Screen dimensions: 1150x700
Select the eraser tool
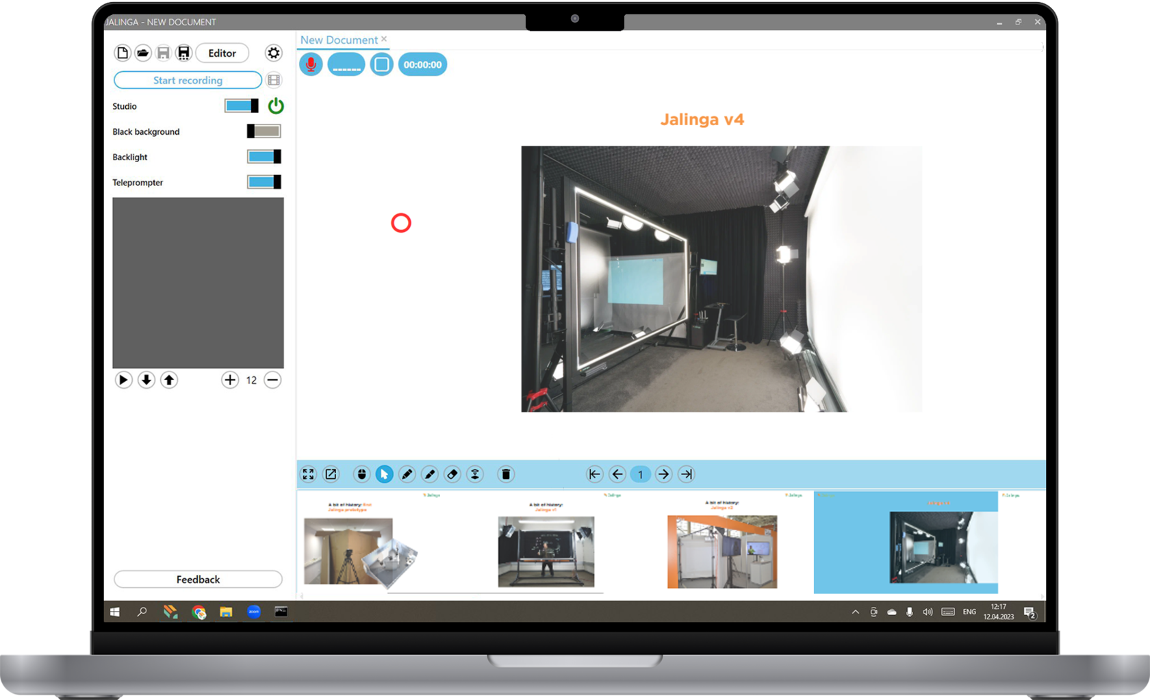point(452,474)
